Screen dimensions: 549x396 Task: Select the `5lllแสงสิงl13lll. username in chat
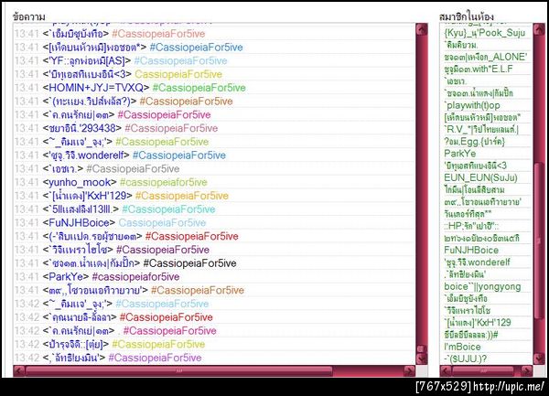(x=81, y=209)
